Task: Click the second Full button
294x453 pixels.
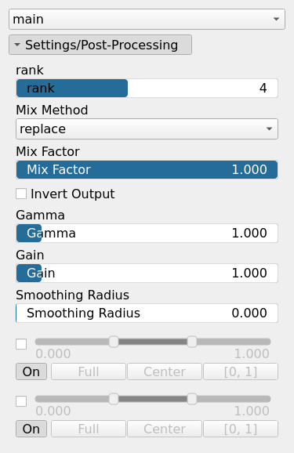Action: [x=89, y=429]
